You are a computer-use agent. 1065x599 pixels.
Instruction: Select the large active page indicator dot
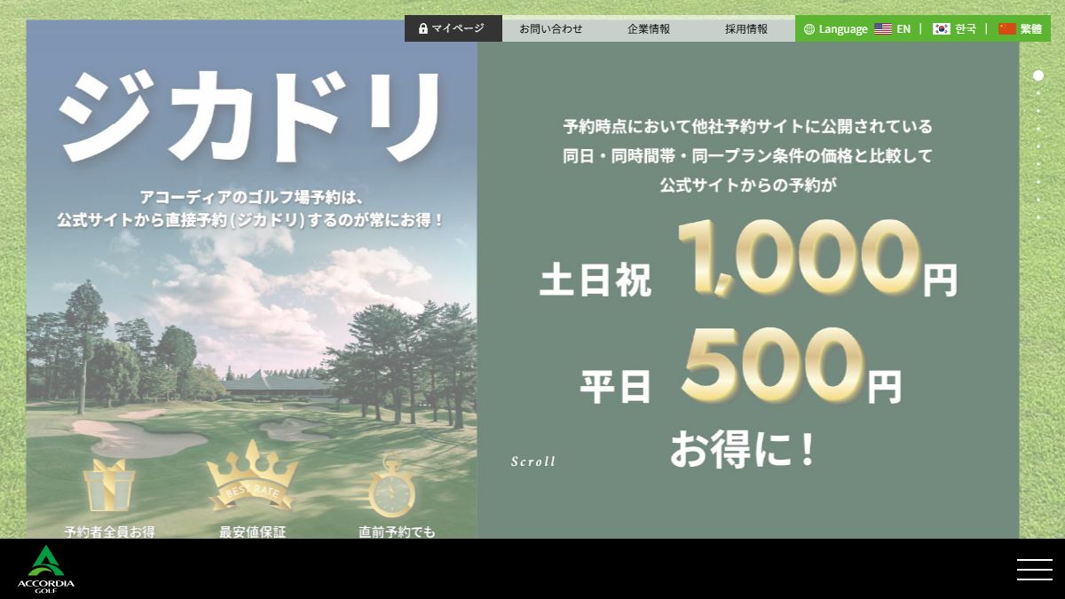click(1038, 75)
